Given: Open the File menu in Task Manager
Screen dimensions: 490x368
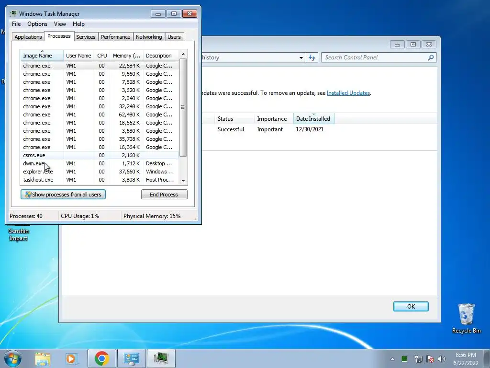Looking at the screenshot, I should tap(16, 24).
